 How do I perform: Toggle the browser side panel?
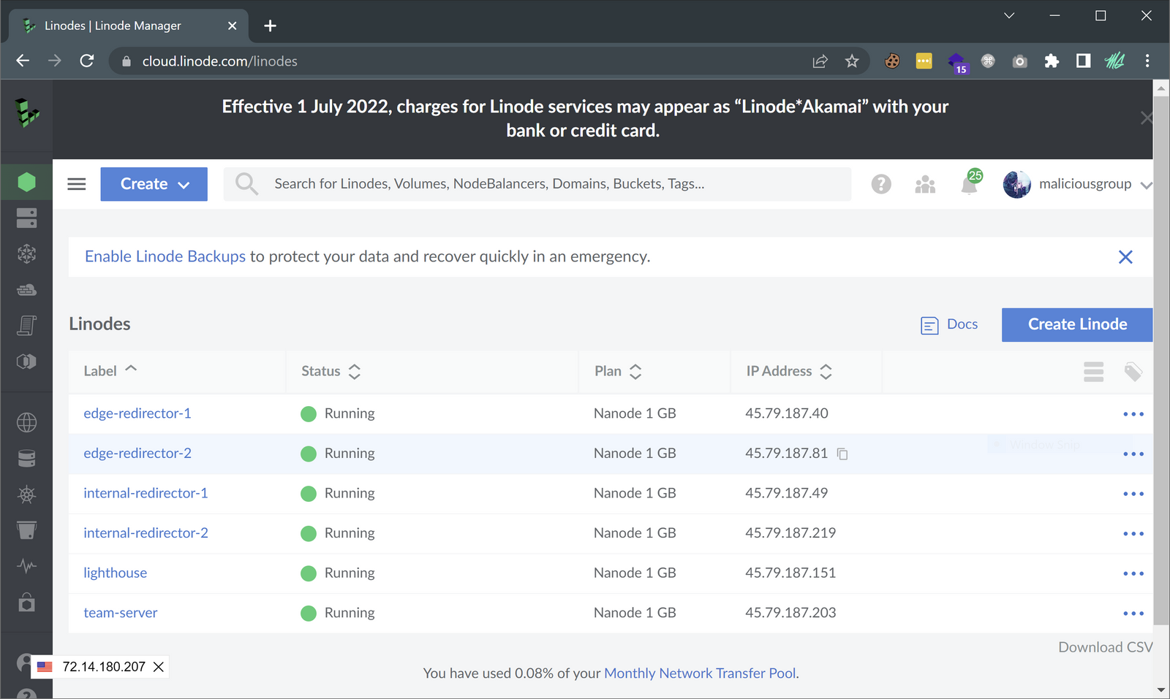[x=1084, y=61]
